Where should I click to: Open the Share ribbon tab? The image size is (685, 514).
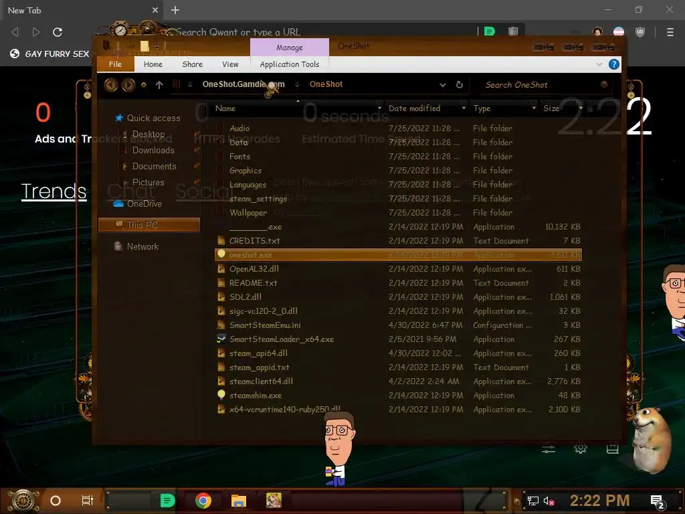(x=192, y=64)
